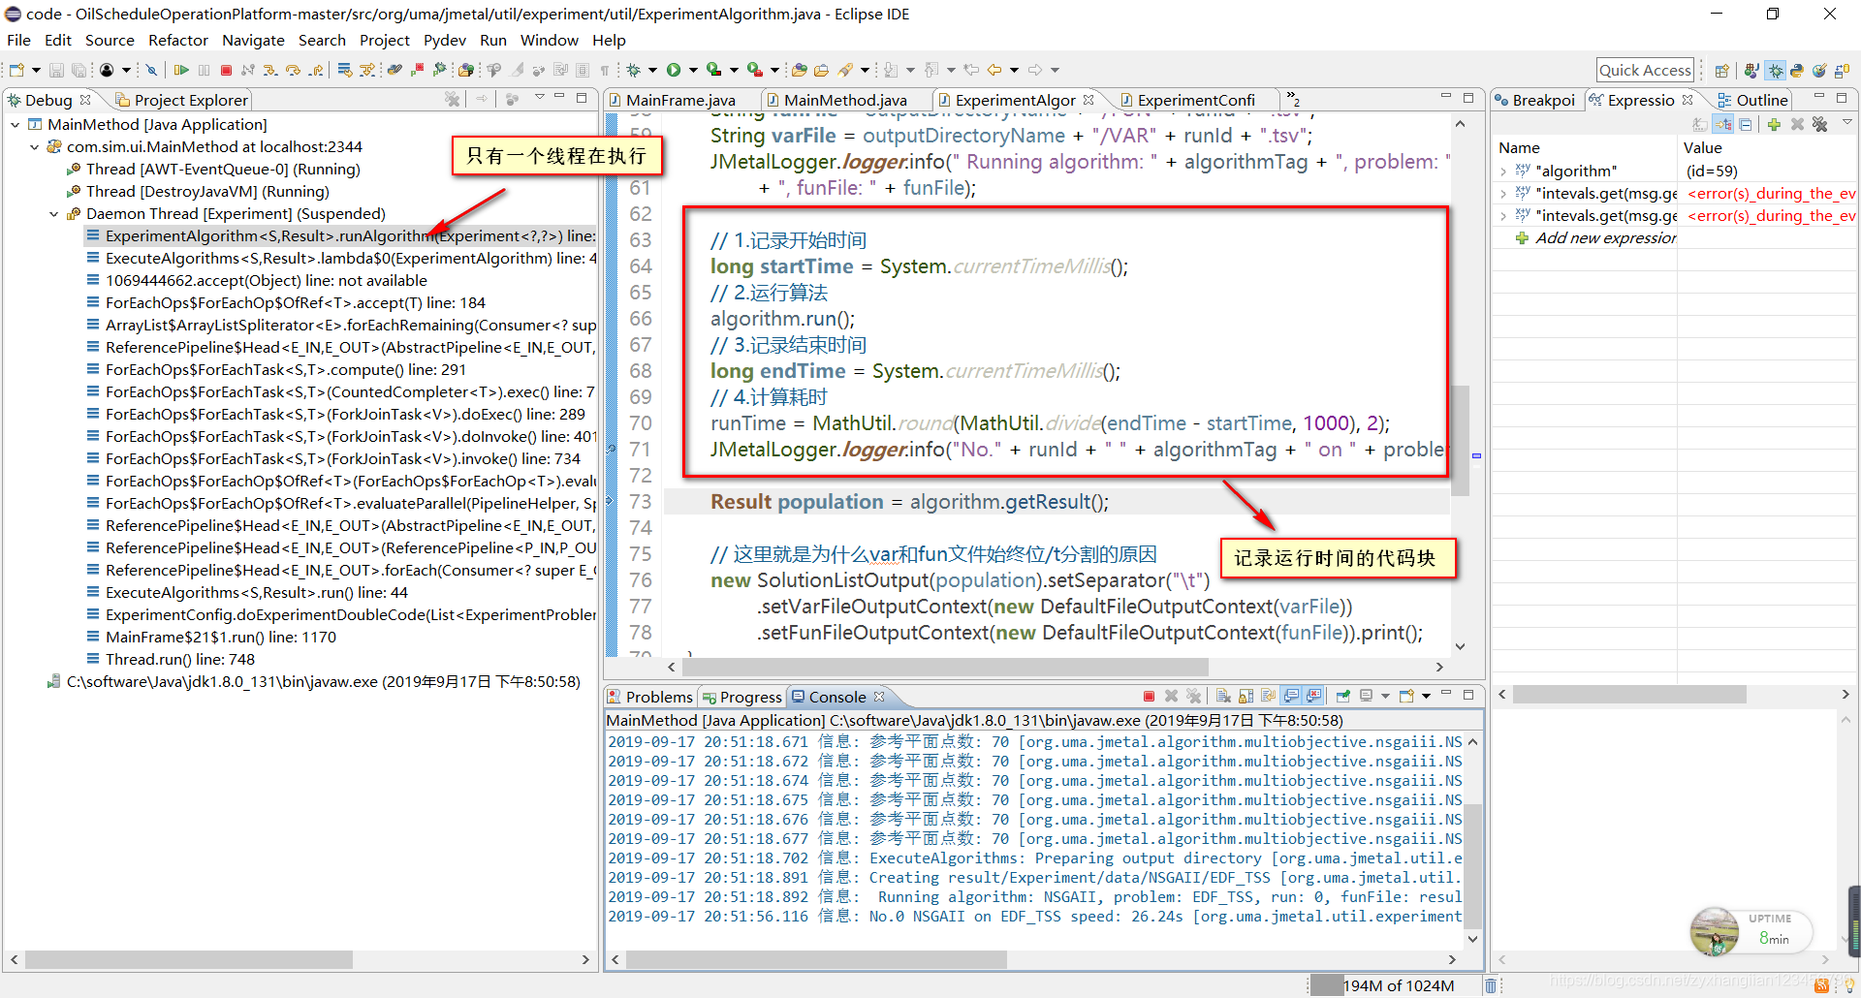
Task: Click the Suspend pause icon
Action: click(204, 69)
